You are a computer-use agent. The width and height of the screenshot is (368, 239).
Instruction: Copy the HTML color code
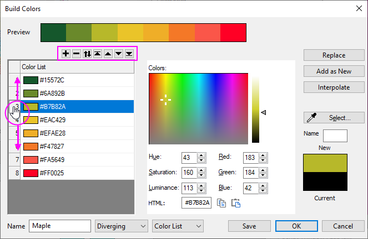221,202
